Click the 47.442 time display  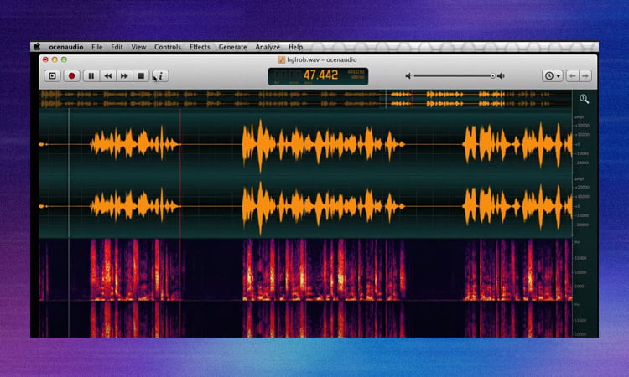click(x=320, y=75)
